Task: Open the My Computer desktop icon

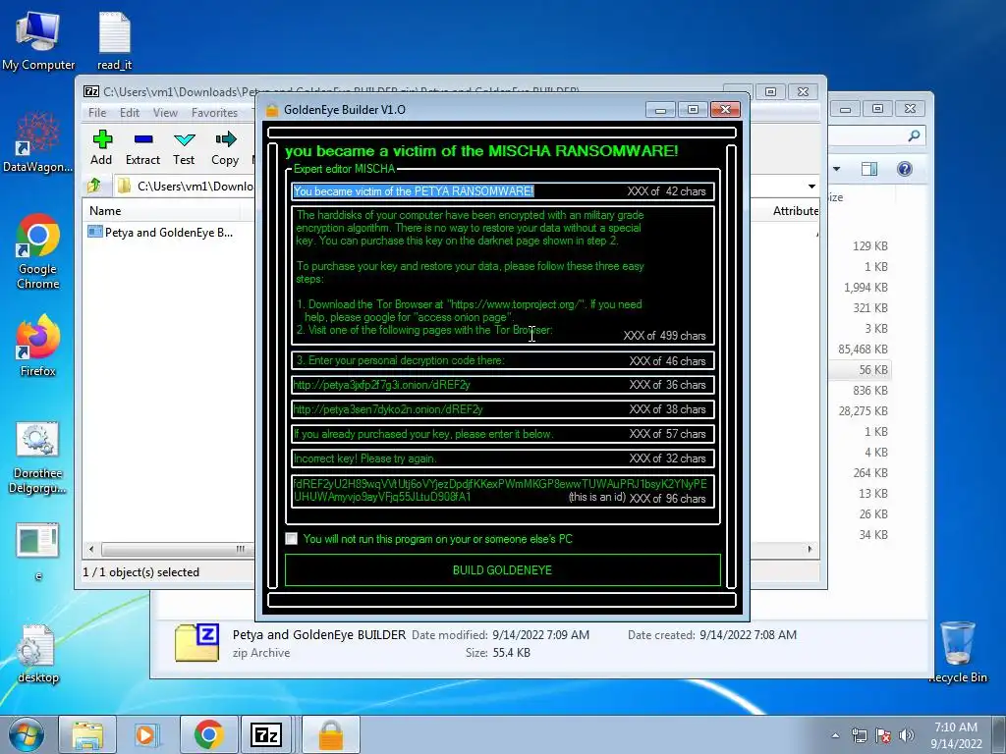Action: click(38, 41)
